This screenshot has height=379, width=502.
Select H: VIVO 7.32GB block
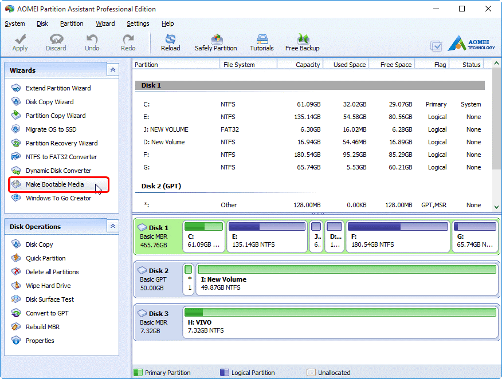point(340,322)
